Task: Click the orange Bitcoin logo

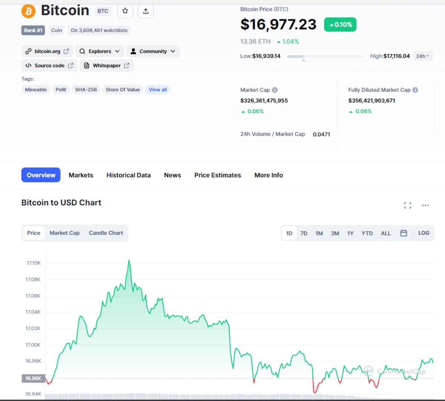Action: tap(29, 11)
